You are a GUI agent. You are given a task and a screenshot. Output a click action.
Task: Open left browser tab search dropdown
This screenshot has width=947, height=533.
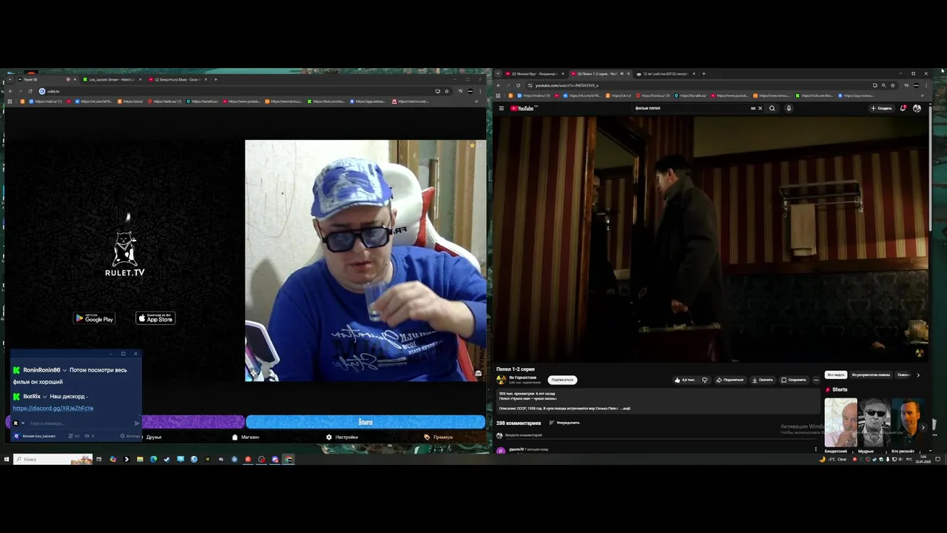pos(9,79)
